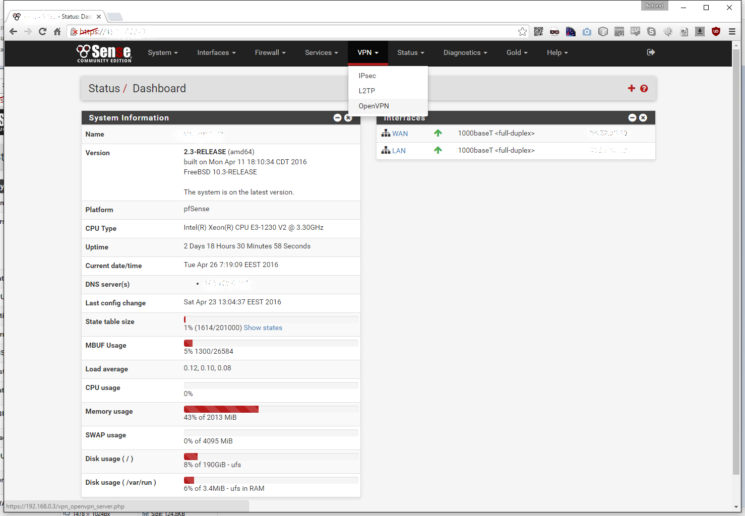Open the download extension icon
The width and height of the screenshot is (745, 516).
700,32
